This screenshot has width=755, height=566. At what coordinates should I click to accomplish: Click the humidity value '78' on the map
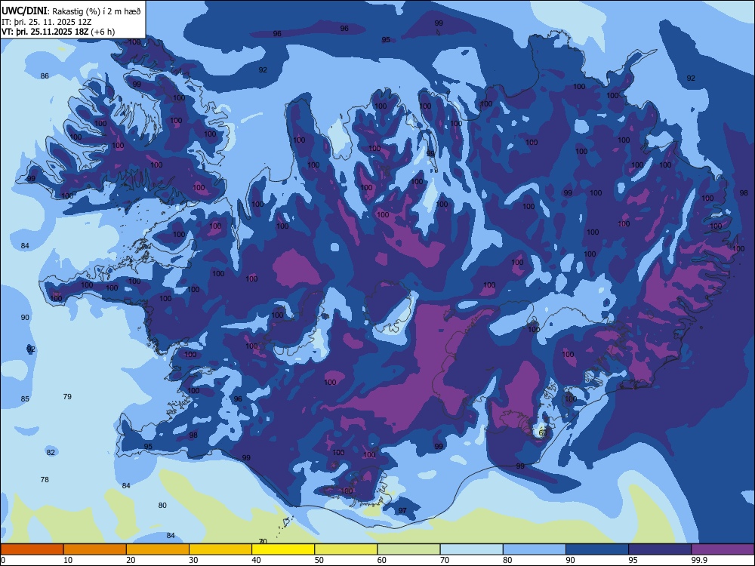pyautogui.click(x=45, y=480)
